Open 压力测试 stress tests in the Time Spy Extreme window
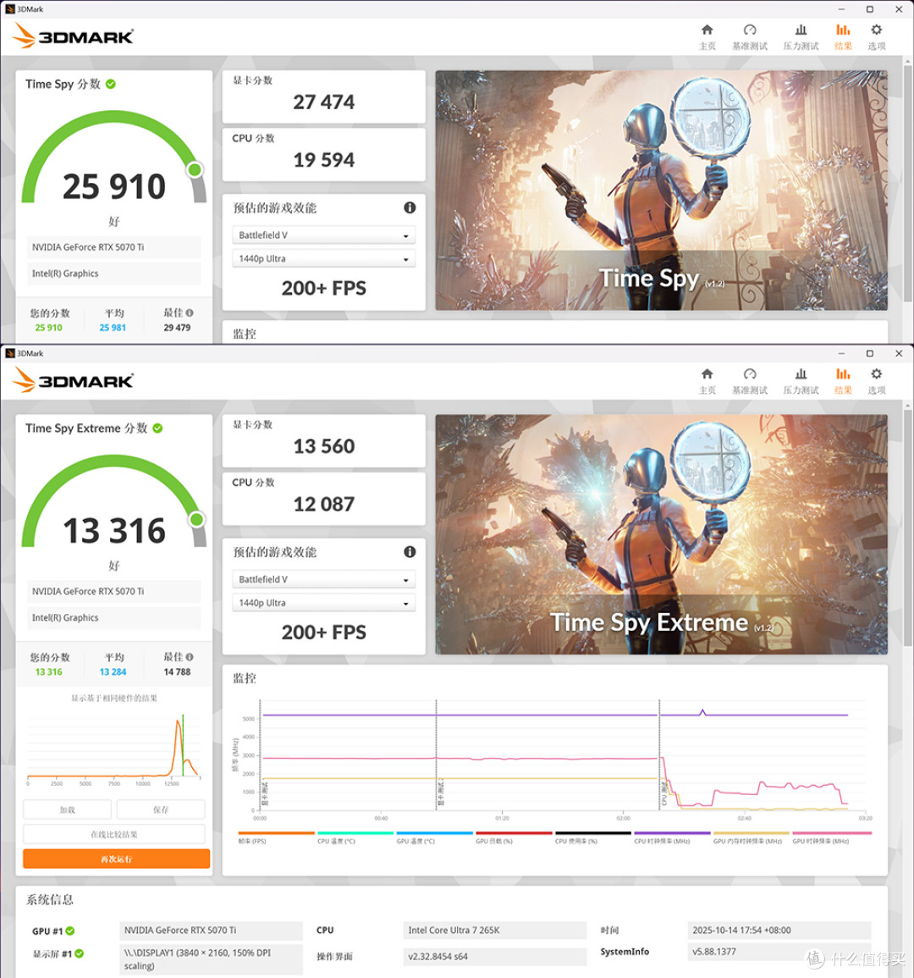The height and width of the screenshot is (978, 914). [801, 381]
